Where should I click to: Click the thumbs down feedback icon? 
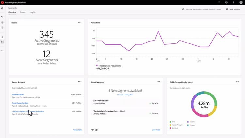[x=93, y=130]
